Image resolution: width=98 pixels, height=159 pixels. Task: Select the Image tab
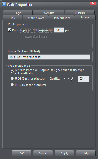[85, 18]
